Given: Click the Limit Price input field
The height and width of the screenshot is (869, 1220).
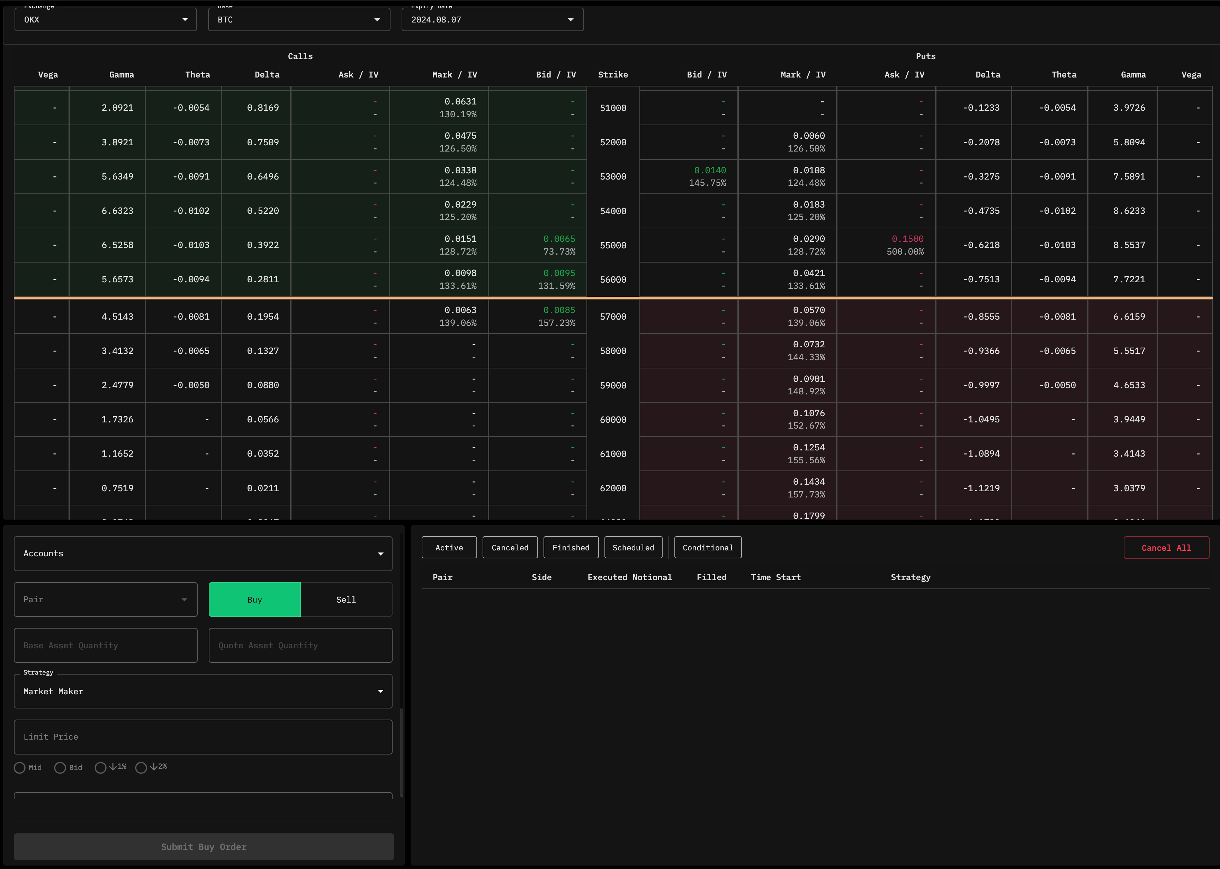Looking at the screenshot, I should pos(203,737).
